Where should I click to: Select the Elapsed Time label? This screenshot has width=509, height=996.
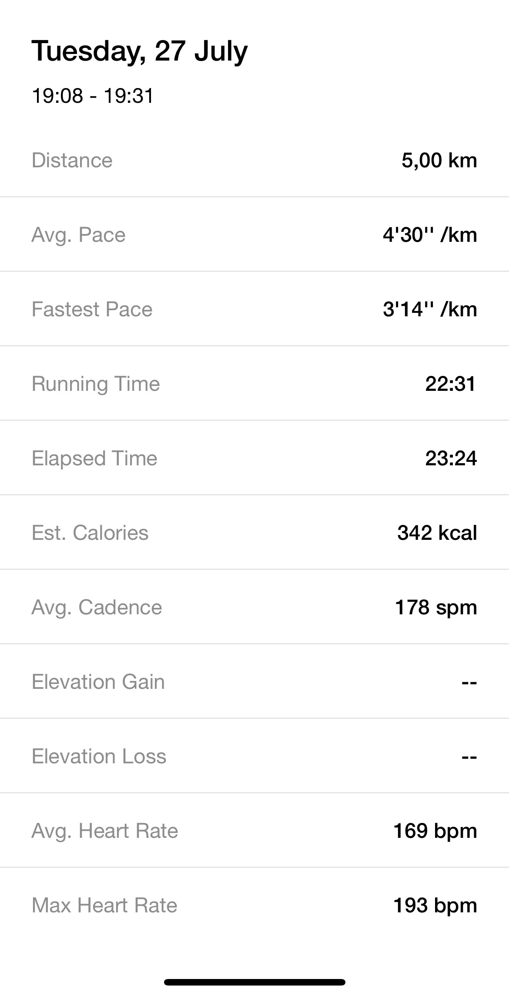pyautogui.click(x=94, y=458)
